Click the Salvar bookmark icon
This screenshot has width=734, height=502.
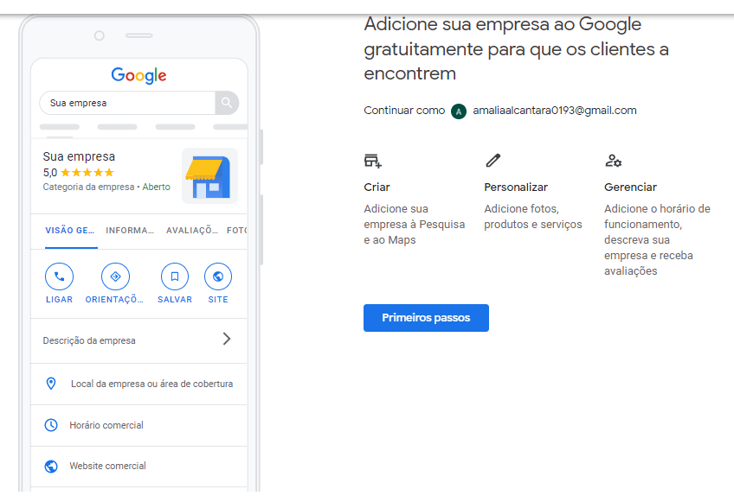tap(175, 277)
